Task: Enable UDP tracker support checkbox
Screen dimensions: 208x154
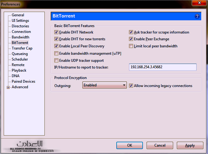Action: pos(56,61)
